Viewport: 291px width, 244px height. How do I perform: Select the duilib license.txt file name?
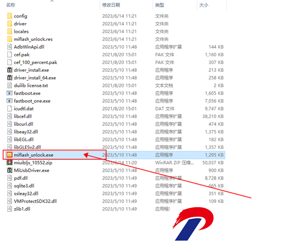[31, 85]
